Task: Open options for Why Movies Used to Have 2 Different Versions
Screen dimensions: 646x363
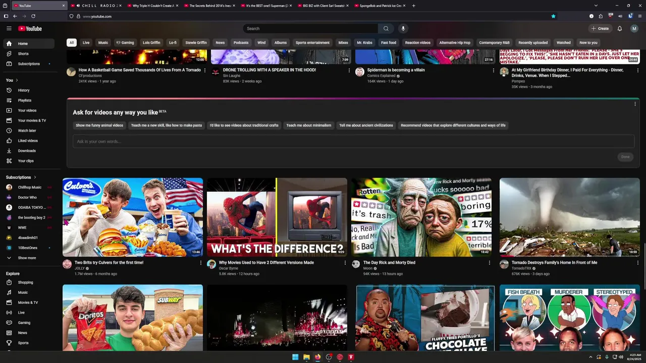Action: click(x=345, y=263)
